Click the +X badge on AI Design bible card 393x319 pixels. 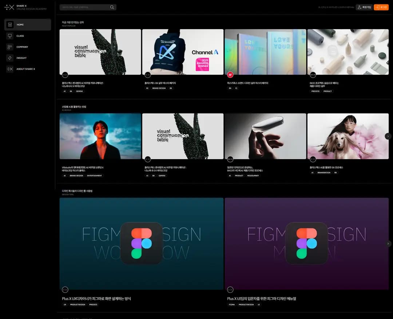[148, 159]
